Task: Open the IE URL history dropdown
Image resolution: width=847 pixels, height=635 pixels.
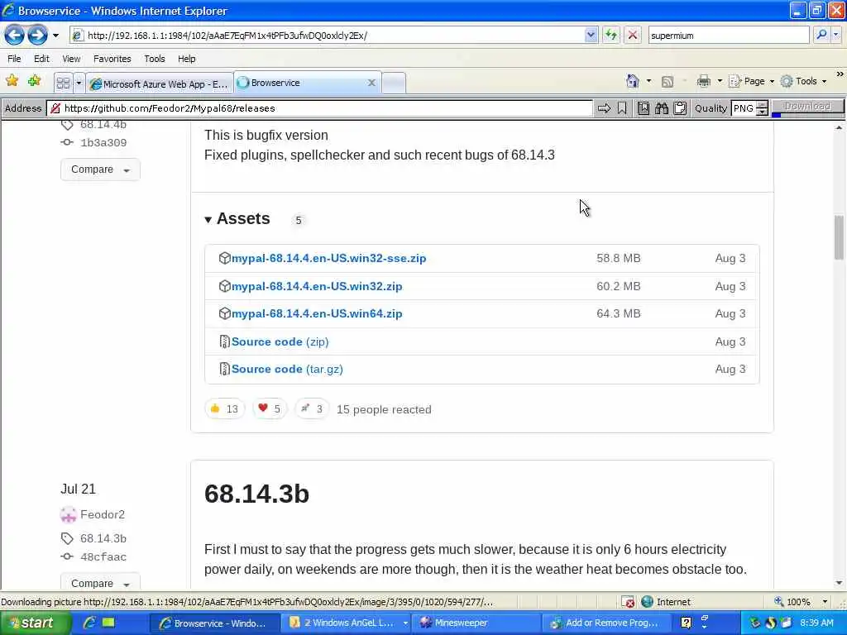Action: point(591,35)
